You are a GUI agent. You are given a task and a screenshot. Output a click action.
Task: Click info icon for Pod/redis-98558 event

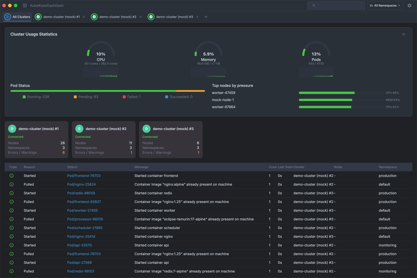click(x=12, y=193)
